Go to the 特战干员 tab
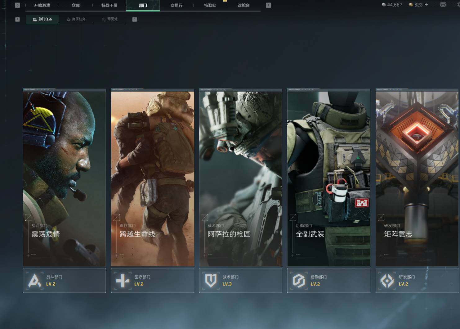Viewport: 460px width, 329px height. pos(109,5)
